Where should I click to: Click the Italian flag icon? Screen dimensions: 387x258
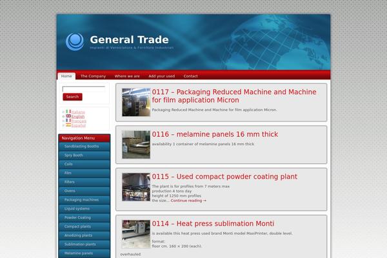point(68,112)
